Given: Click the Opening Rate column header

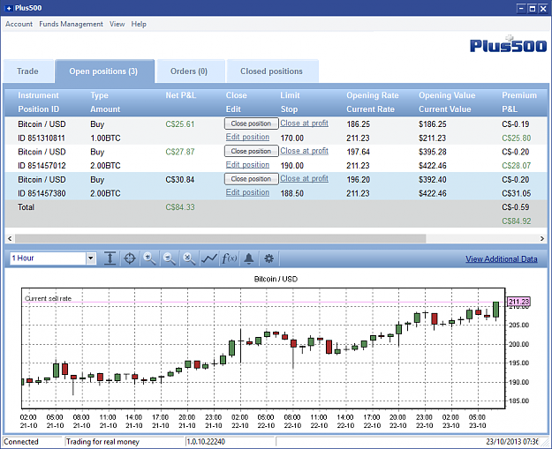Looking at the screenshot, I should (x=373, y=95).
